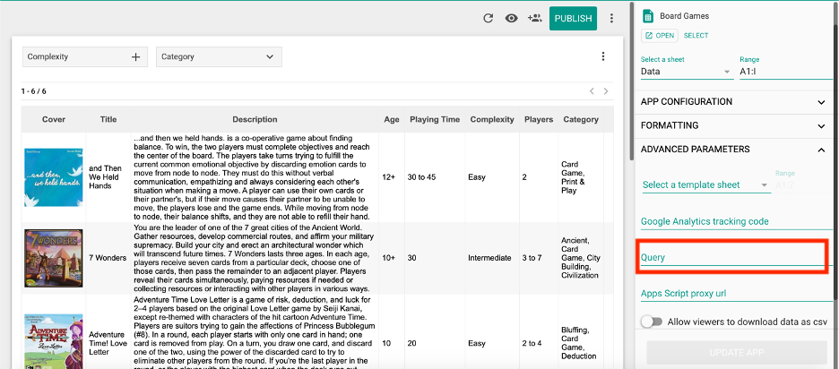The image size is (839, 369).
Task: Go to next page of results
Action: tap(606, 91)
